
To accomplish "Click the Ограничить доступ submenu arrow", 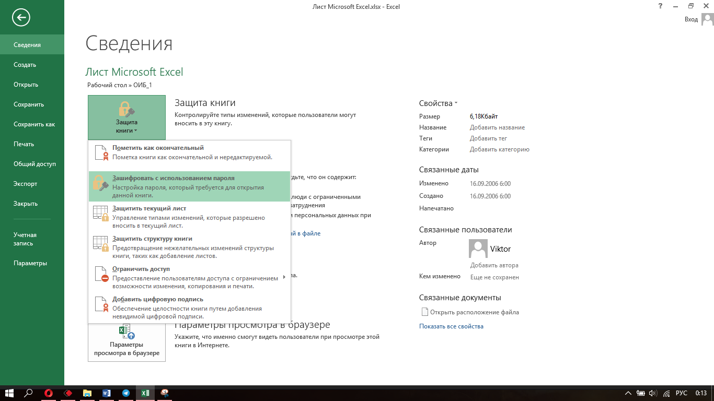I will click(284, 277).
